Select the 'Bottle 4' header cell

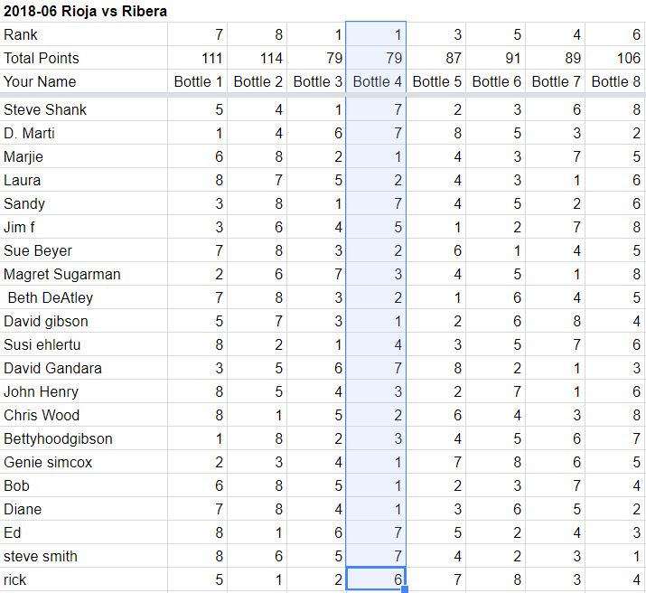tap(377, 81)
